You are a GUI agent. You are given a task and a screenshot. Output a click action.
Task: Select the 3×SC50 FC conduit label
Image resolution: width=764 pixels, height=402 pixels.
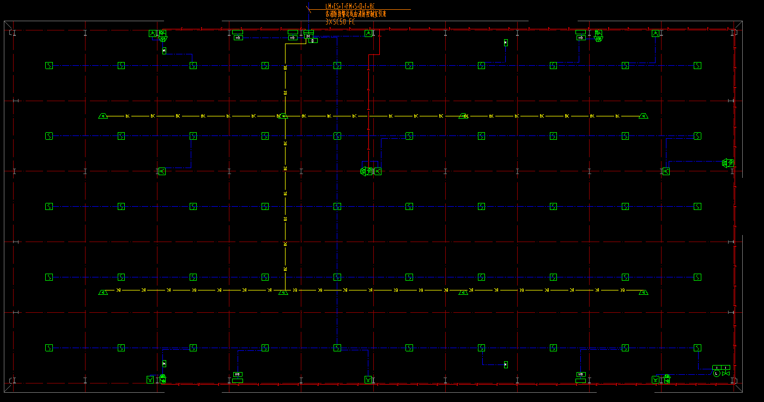[340, 22]
